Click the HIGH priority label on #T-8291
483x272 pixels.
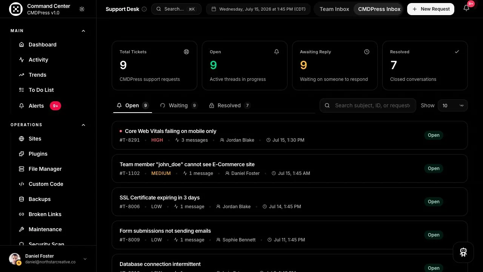(157, 140)
